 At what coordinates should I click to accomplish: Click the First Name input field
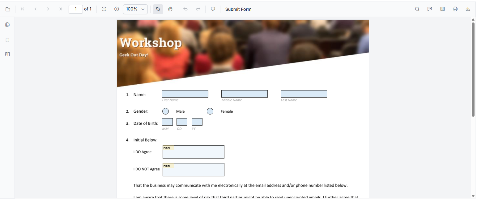point(185,94)
